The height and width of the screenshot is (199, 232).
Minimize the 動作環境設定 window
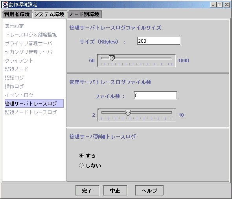[213, 5]
